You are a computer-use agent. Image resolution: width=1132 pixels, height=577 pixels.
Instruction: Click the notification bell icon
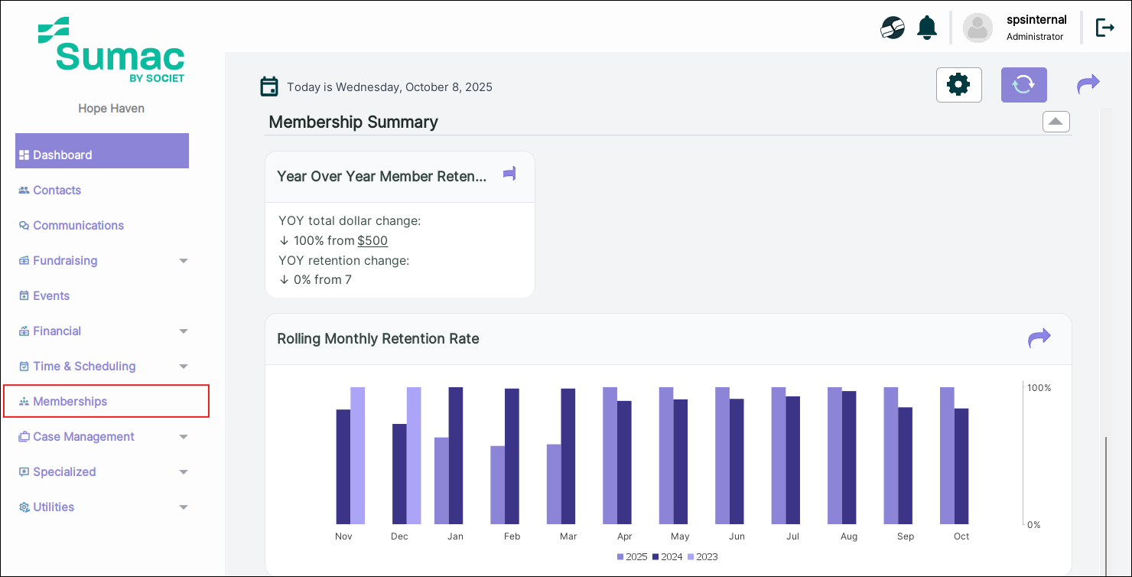[927, 28]
